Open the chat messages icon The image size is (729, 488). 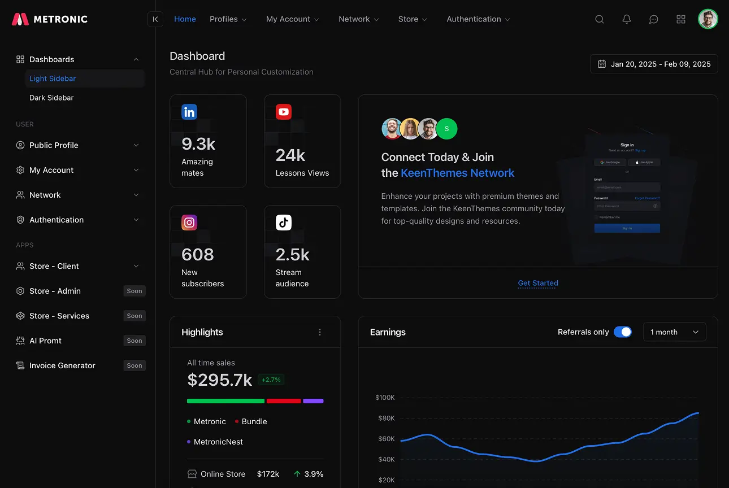(654, 19)
